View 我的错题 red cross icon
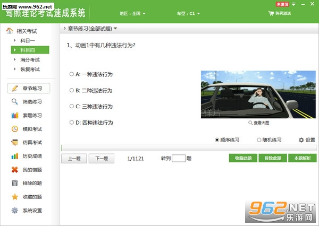 point(15,170)
